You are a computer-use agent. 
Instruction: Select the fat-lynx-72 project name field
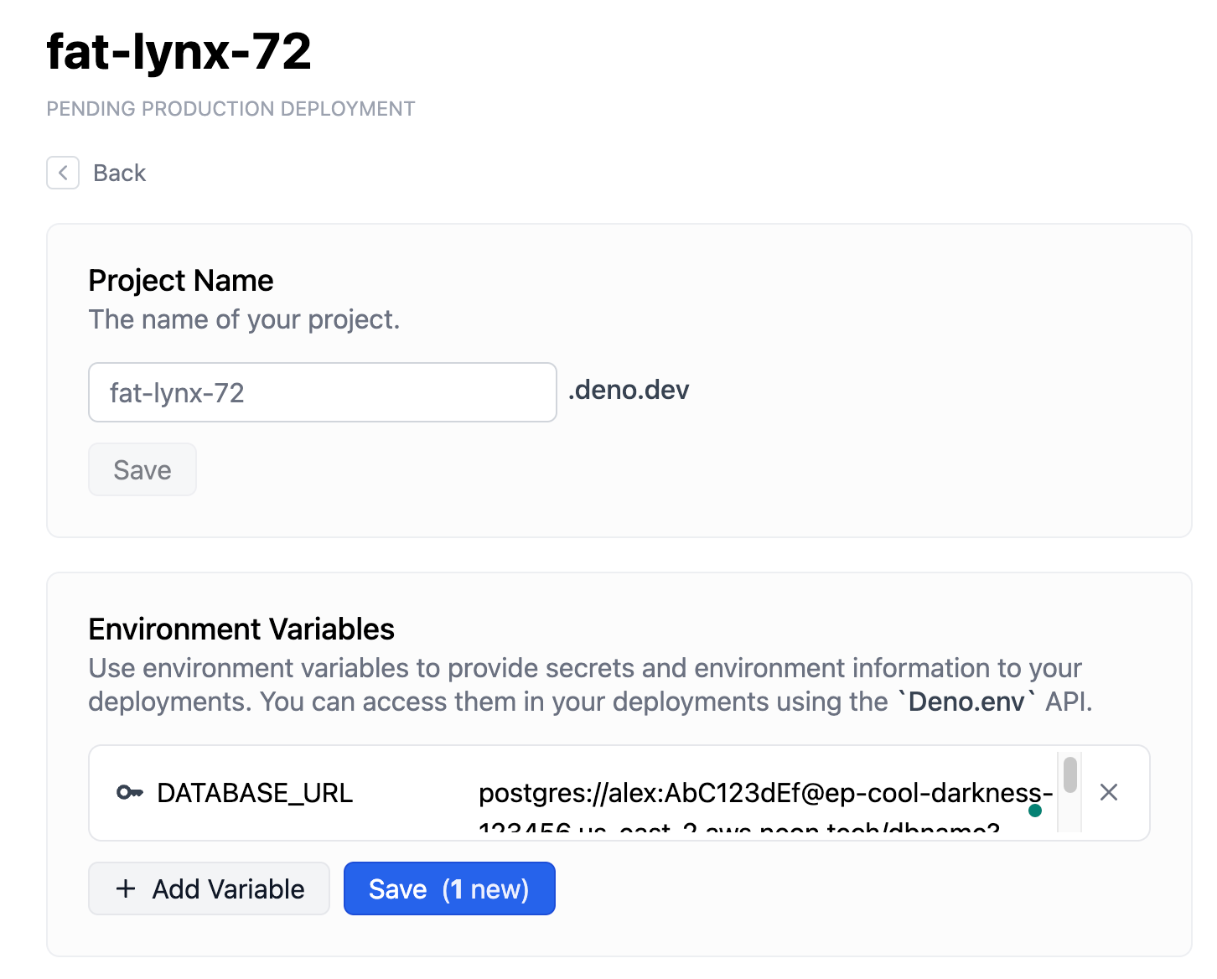point(322,392)
